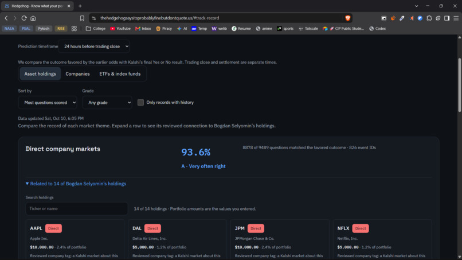Open the Brave Shields lion icon
The image size is (462, 260).
point(348,18)
